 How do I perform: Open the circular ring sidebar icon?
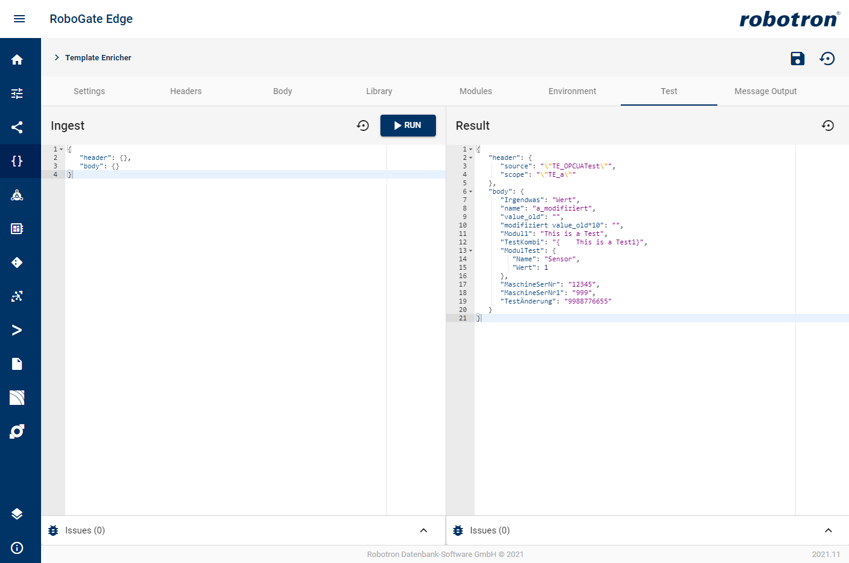pyautogui.click(x=17, y=431)
